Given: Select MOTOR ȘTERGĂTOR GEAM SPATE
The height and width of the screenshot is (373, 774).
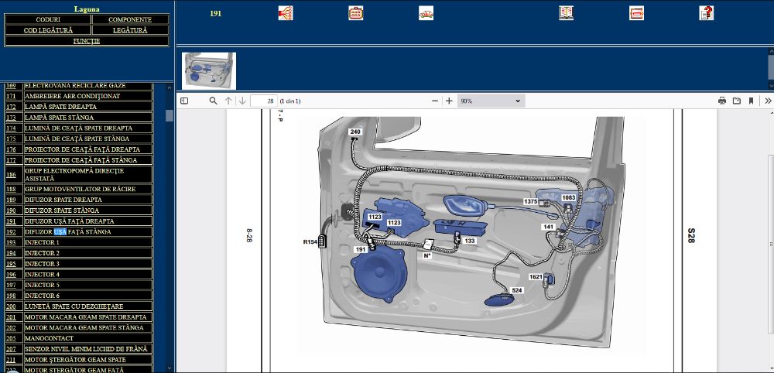Looking at the screenshot, I should click(x=88, y=360).
